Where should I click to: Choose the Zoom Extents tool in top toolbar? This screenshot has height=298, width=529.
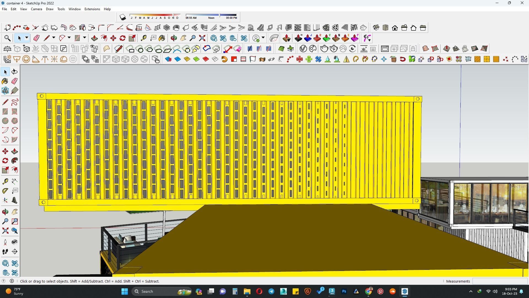[202, 38]
